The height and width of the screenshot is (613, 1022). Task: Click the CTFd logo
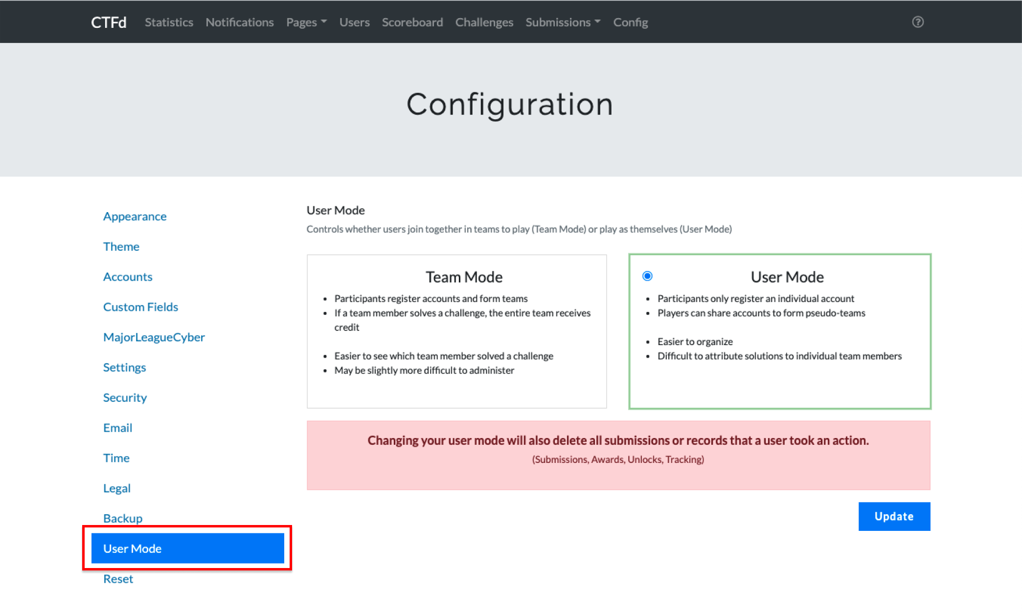(109, 22)
